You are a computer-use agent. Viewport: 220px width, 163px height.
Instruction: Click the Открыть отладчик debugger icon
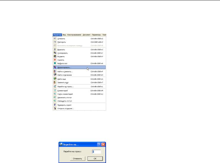click(x=55, y=108)
